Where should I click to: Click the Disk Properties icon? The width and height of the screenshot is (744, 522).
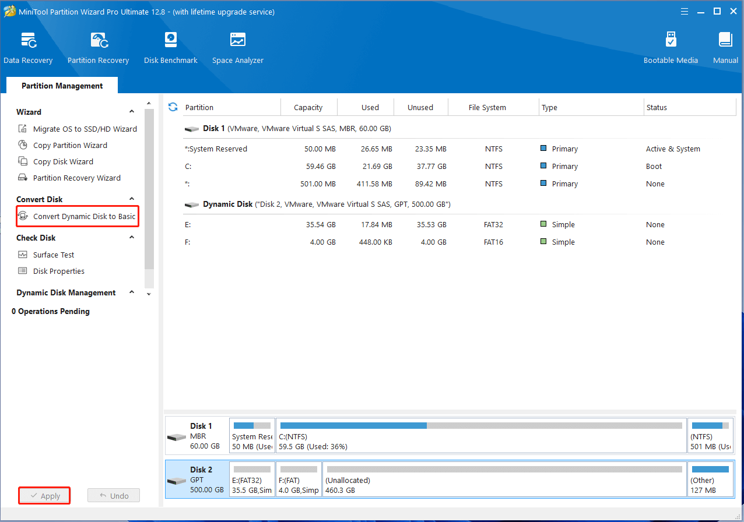23,271
